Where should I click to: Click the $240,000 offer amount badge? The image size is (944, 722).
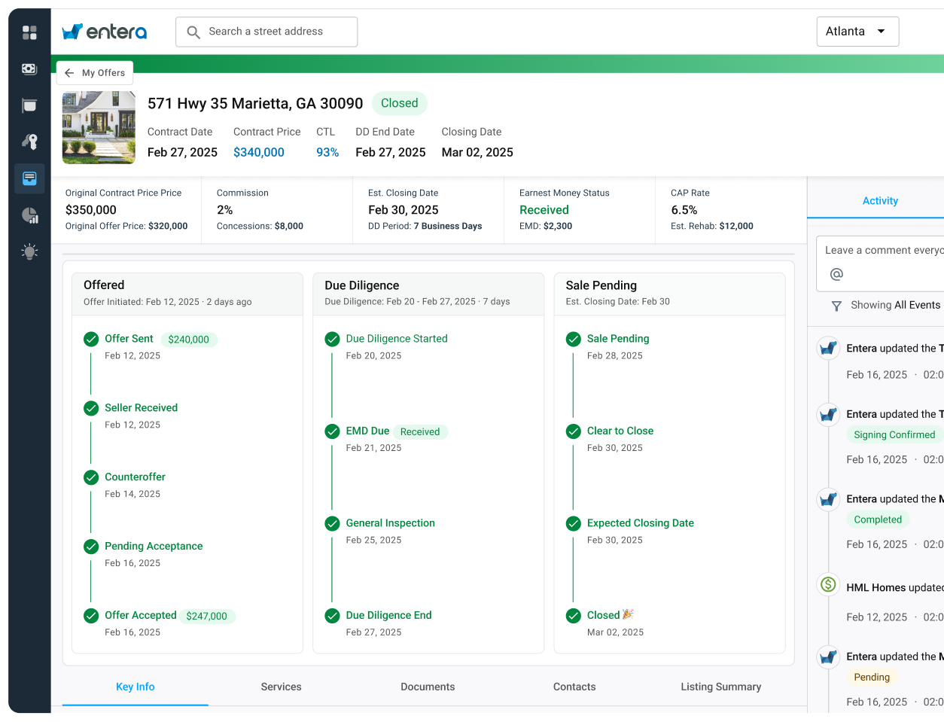pyautogui.click(x=189, y=340)
